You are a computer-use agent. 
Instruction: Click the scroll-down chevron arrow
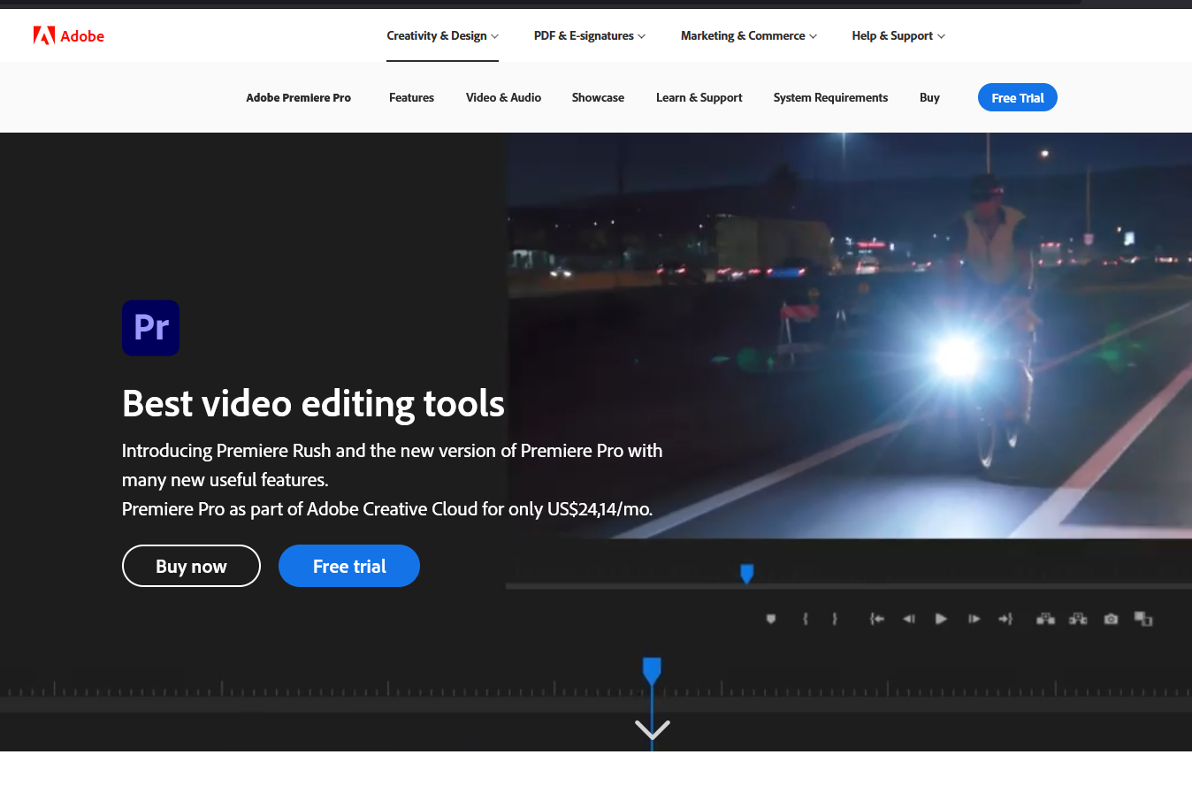click(653, 729)
